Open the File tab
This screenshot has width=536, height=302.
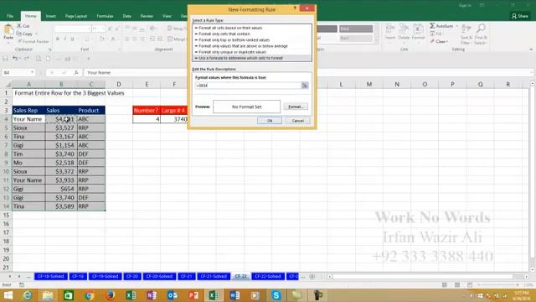10,16
